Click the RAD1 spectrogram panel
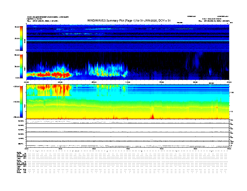The image size is (247, 191). [x=128, y=66]
